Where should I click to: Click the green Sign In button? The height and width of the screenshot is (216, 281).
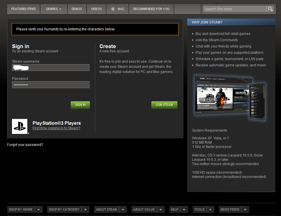80,105
